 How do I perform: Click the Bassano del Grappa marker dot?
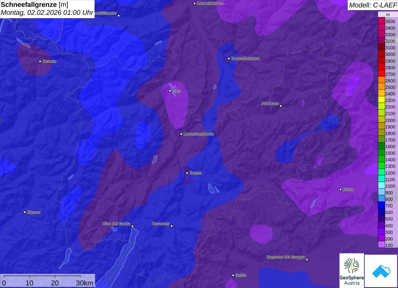[x=307, y=260]
